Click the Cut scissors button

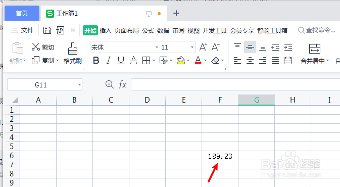(43, 47)
